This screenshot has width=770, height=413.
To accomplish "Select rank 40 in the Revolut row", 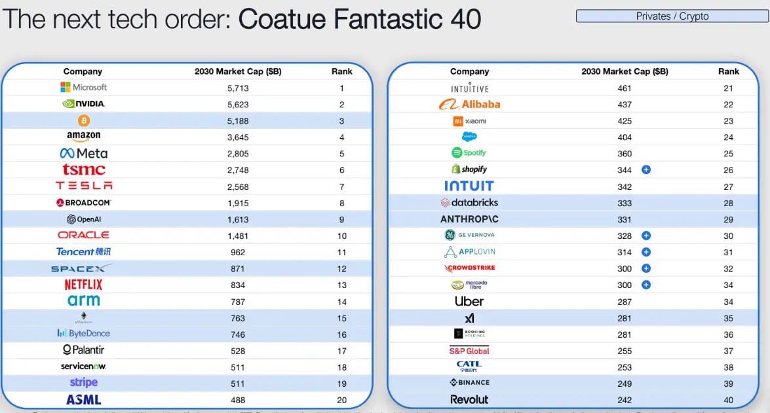I will point(728,401).
